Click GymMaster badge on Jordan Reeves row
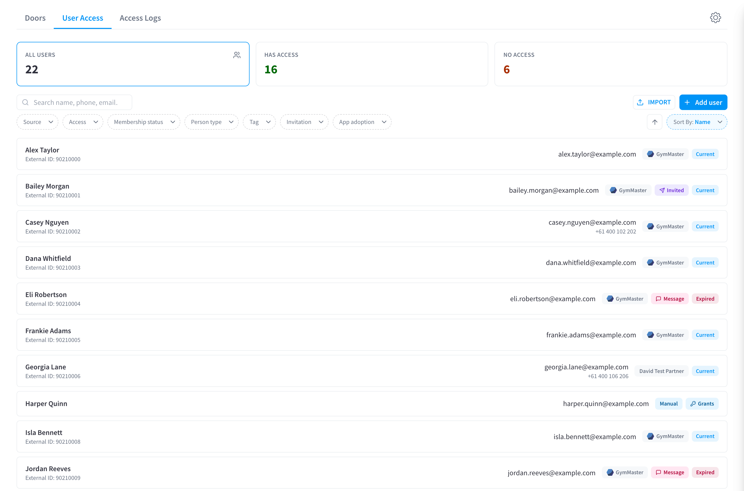This screenshot has height=491, width=744. [625, 472]
